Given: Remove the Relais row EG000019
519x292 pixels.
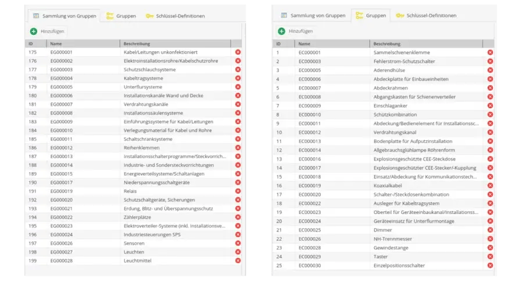Looking at the screenshot, I should point(238,191).
